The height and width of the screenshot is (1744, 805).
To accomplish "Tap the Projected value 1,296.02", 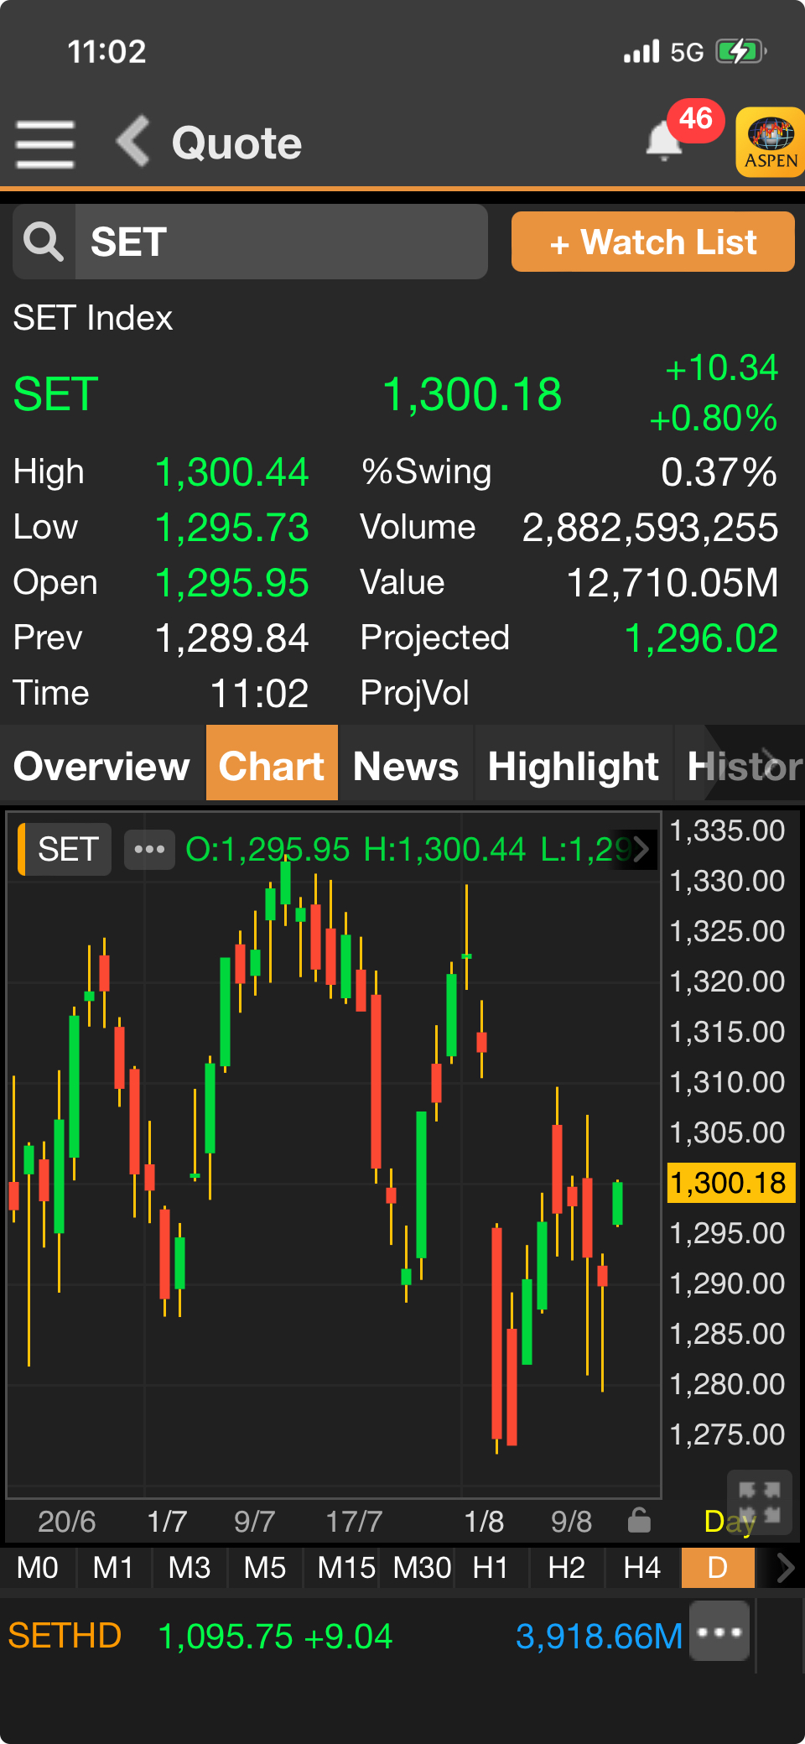I will [x=702, y=638].
